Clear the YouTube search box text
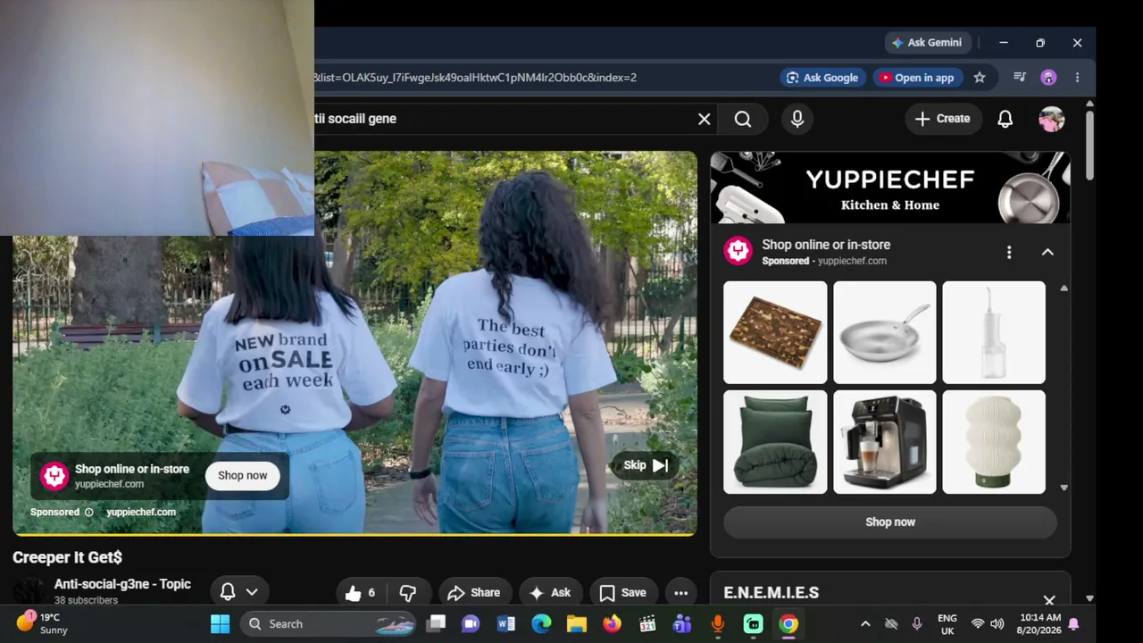The width and height of the screenshot is (1143, 643). click(x=705, y=119)
